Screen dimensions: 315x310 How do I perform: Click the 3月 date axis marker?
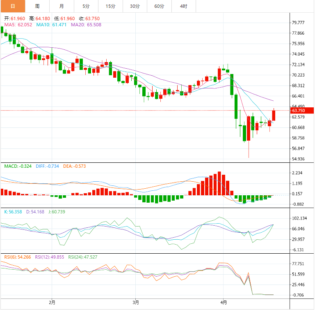pyautogui.click(x=136, y=302)
